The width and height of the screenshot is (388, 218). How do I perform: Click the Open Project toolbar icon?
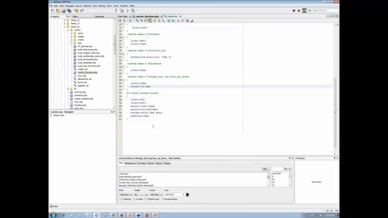tap(64, 11)
